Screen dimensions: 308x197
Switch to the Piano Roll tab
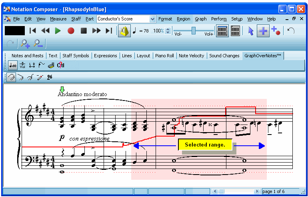pyautogui.click(x=164, y=56)
